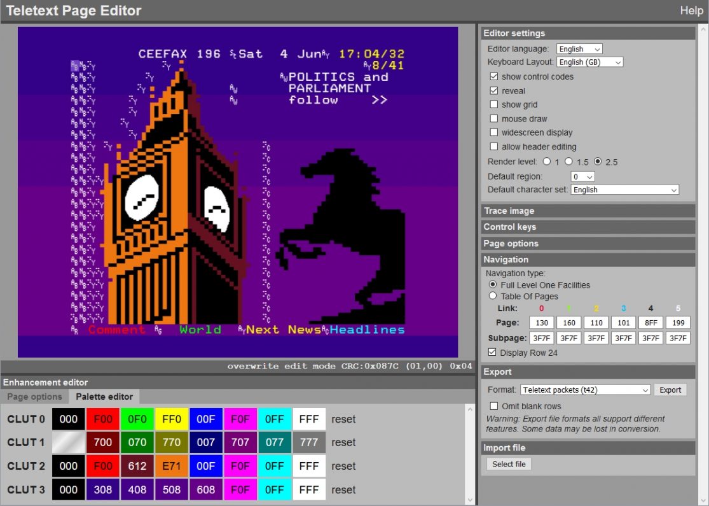Screen dimensions: 709x506
Task: Enable the show grid checkbox
Action: coord(494,104)
